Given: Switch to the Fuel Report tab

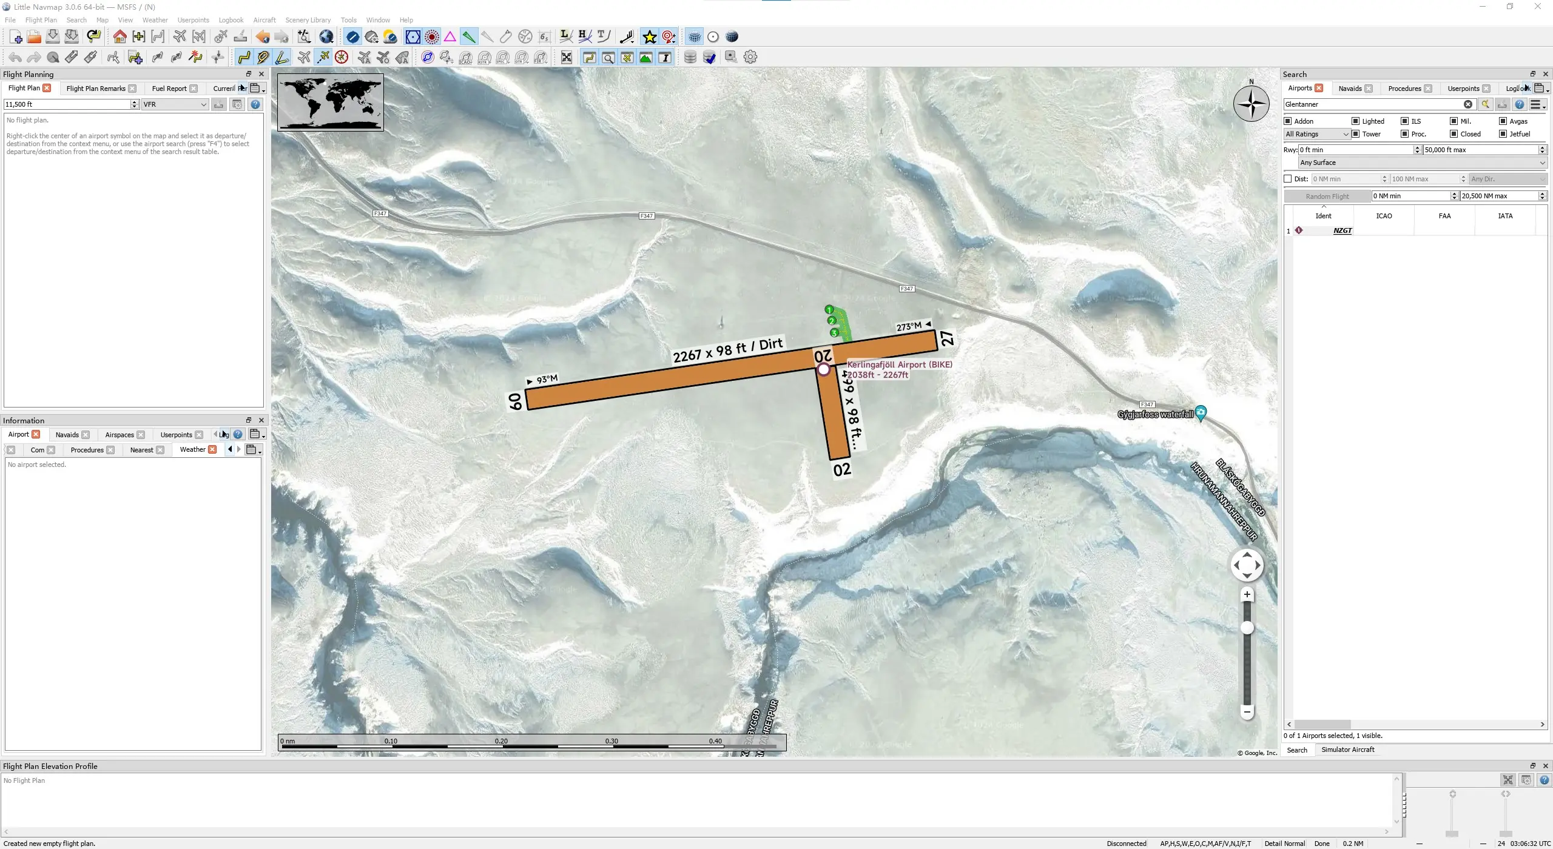Looking at the screenshot, I should click(169, 89).
